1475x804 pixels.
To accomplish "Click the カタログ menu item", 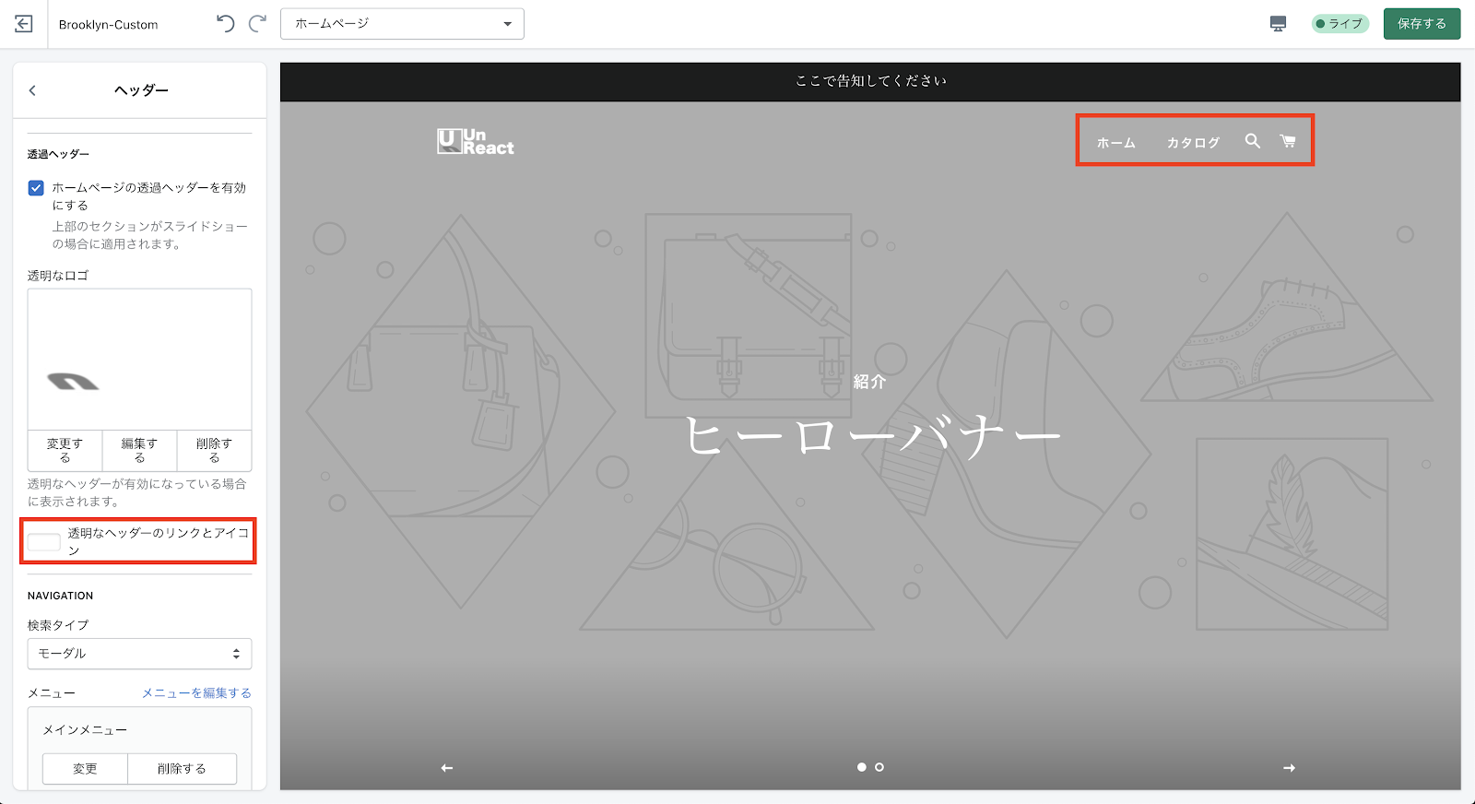I will [1193, 143].
